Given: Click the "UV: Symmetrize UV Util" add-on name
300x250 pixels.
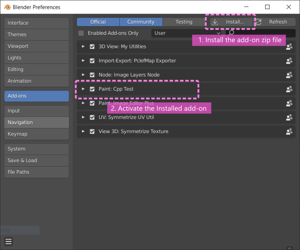Looking at the screenshot, I should [126, 117].
